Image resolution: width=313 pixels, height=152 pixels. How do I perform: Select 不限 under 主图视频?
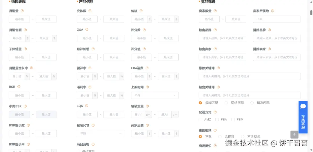tap(201, 136)
